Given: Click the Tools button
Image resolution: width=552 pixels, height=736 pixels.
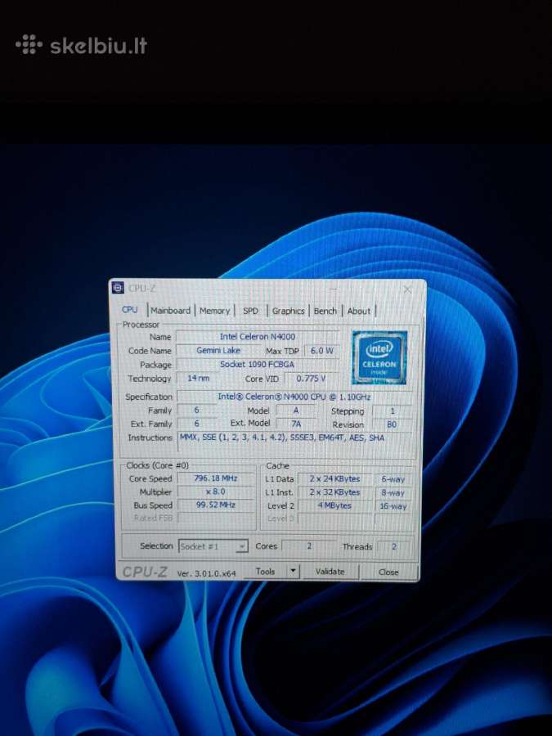Looking at the screenshot, I should pyautogui.click(x=266, y=572).
